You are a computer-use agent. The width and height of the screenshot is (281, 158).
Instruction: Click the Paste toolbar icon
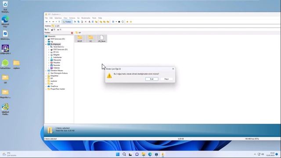coord(82,22)
